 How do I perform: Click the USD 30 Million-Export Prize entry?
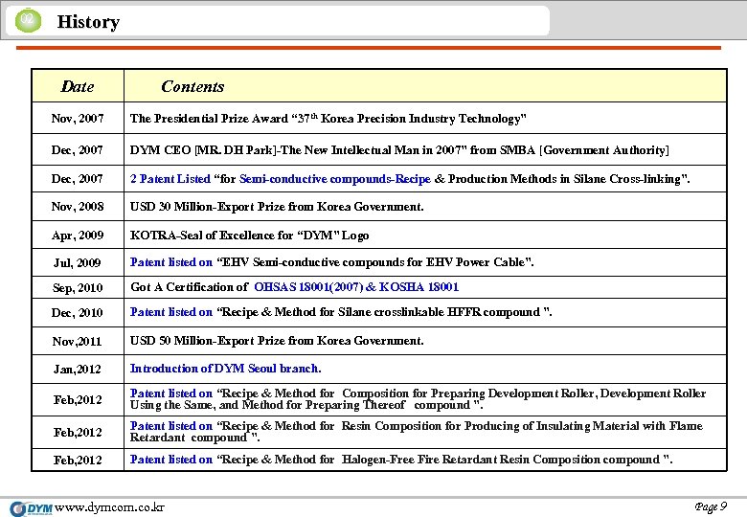(x=277, y=207)
